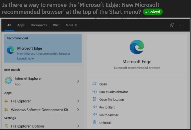Click the Run as administrator shield icon
191x130 pixels.
pyautogui.click(x=94, y=91)
